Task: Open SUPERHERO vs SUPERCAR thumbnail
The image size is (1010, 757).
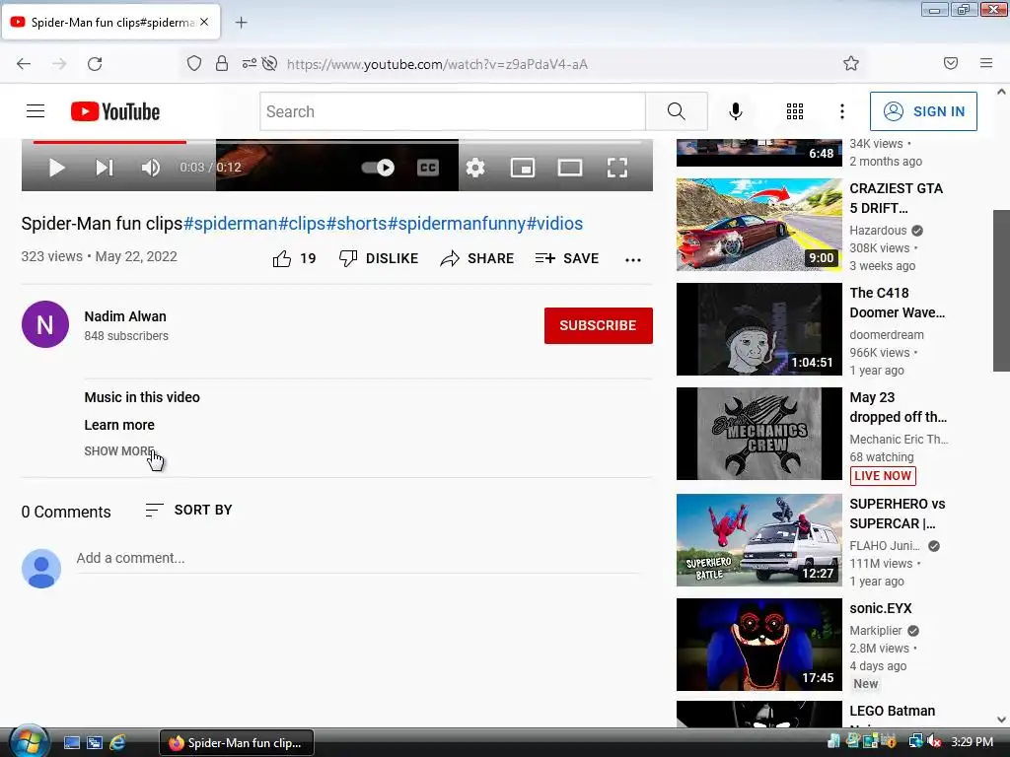Action: click(x=758, y=540)
